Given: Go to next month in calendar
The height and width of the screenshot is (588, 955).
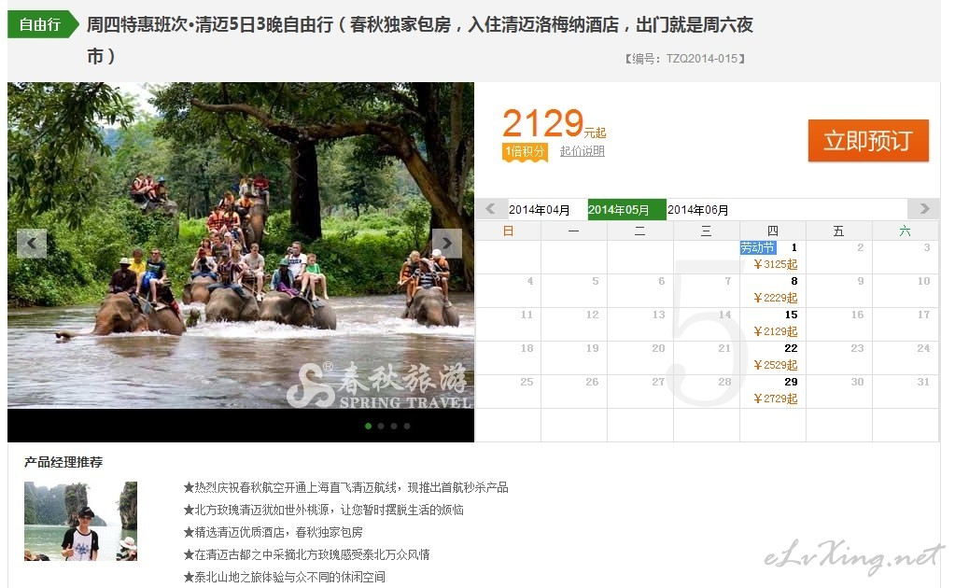Looking at the screenshot, I should coord(923,209).
